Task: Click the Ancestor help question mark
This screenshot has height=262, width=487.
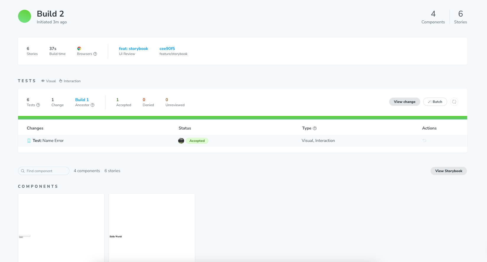Action: coord(92,105)
